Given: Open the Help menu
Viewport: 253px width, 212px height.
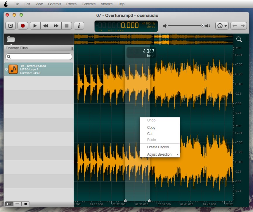Looking at the screenshot, I should 121,4.
